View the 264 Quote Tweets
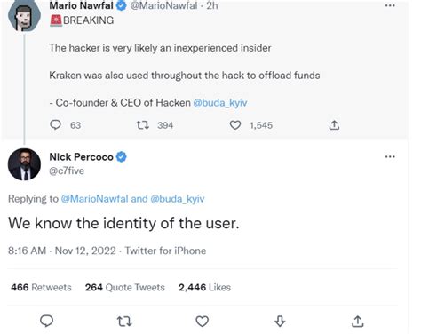Image resolution: width=421 pixels, height=334 pixels. tap(125, 287)
